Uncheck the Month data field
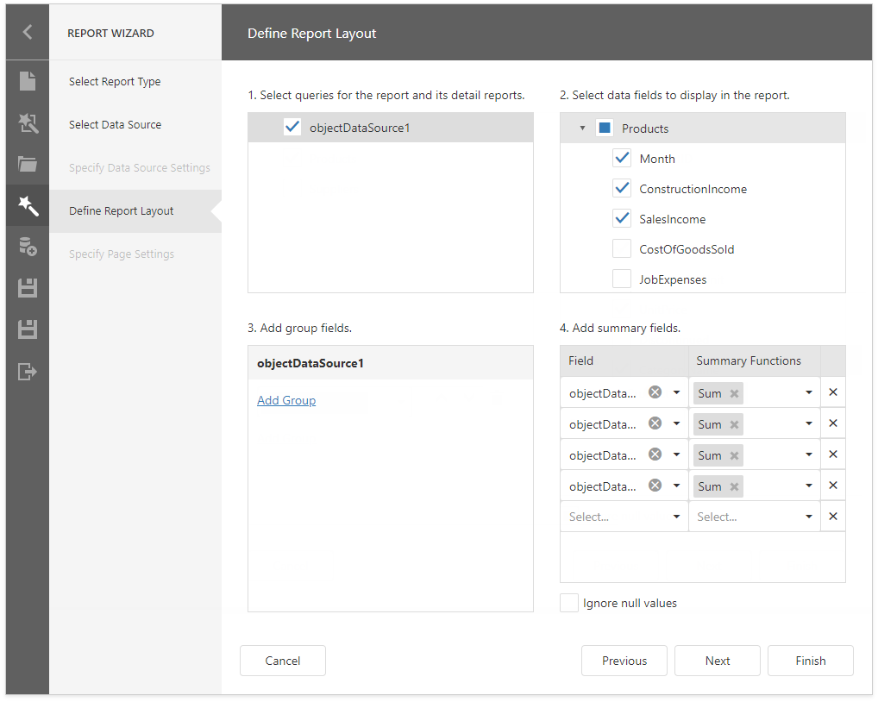The height and width of the screenshot is (702, 878). (622, 159)
